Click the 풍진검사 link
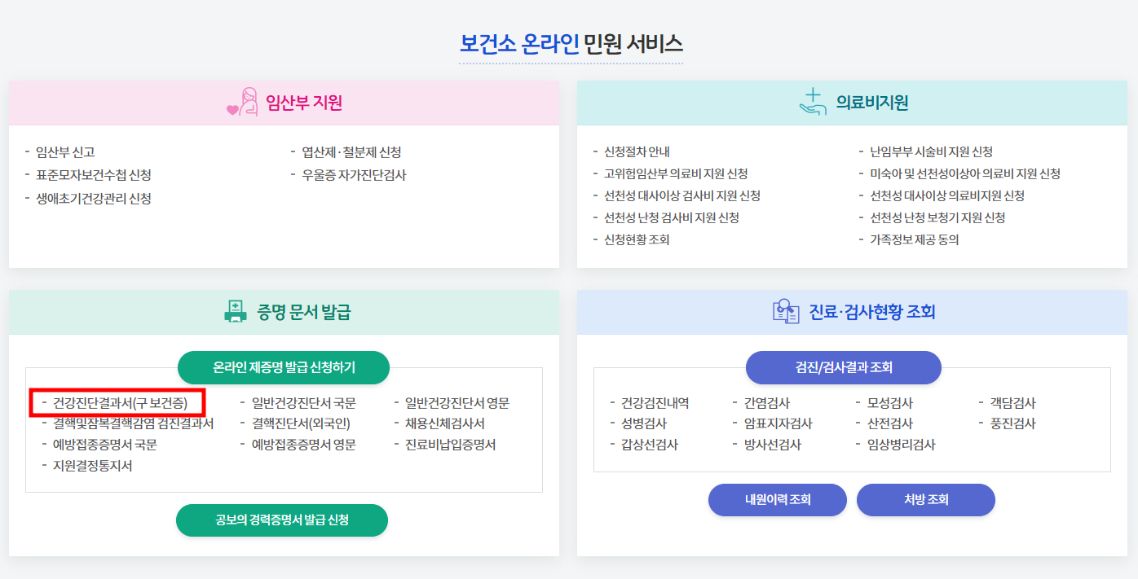Image resolution: width=1138 pixels, height=579 pixels. coord(1012,423)
